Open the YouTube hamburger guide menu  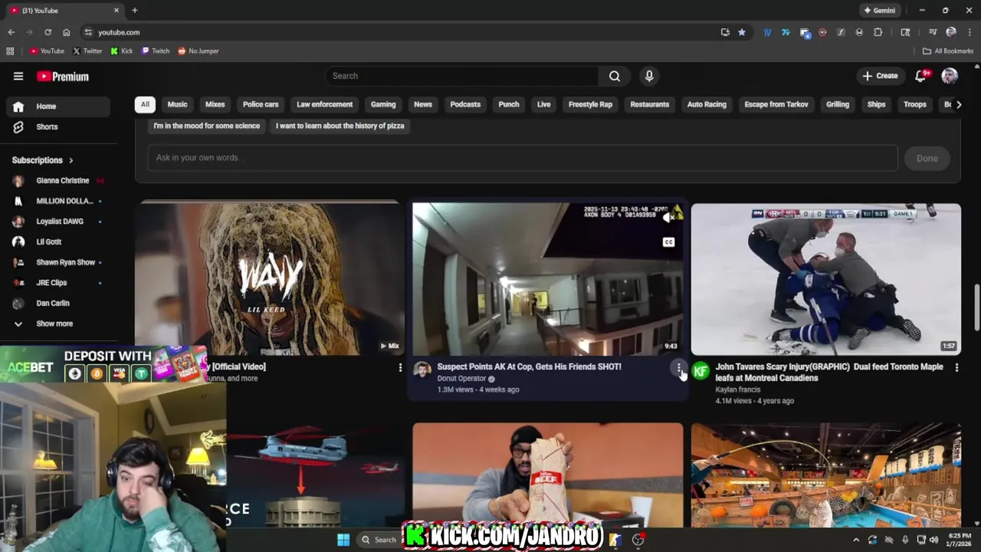click(x=18, y=76)
